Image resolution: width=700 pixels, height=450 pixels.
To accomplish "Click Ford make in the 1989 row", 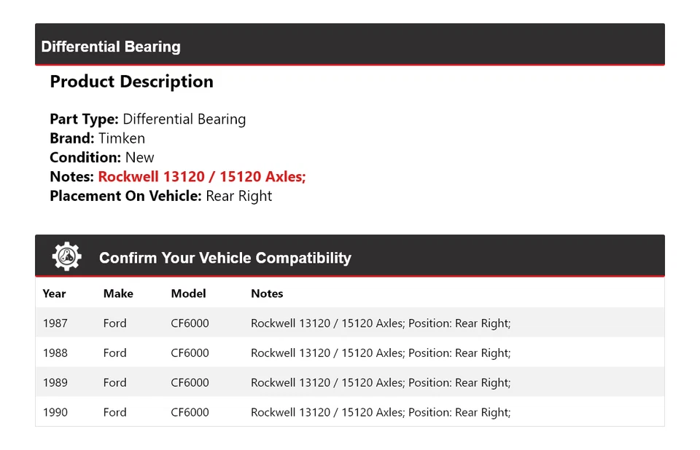I will pos(114,382).
